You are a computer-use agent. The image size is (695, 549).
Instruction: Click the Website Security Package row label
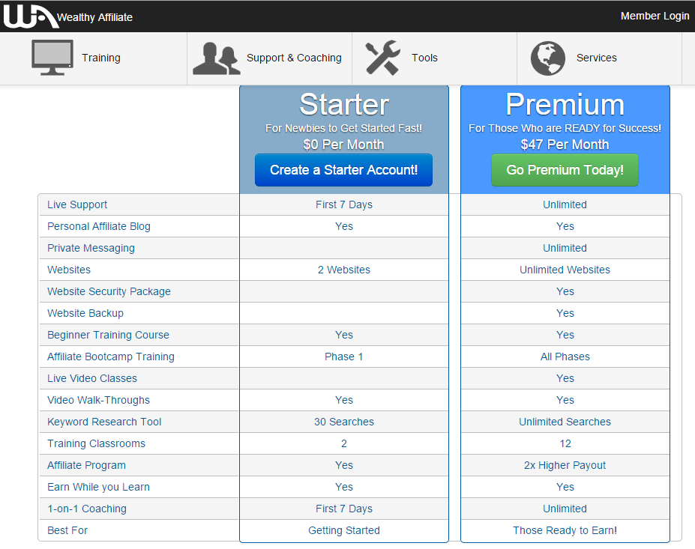(109, 291)
